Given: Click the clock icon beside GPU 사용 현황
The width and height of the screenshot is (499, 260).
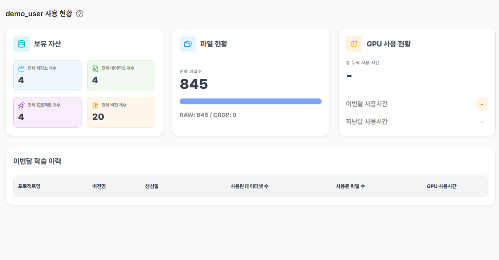Looking at the screenshot, I should [354, 44].
